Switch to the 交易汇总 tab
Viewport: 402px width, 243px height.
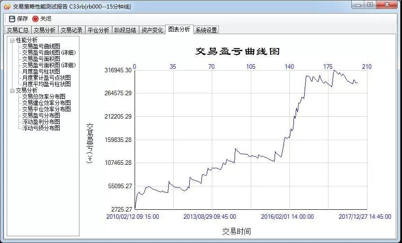(17, 30)
